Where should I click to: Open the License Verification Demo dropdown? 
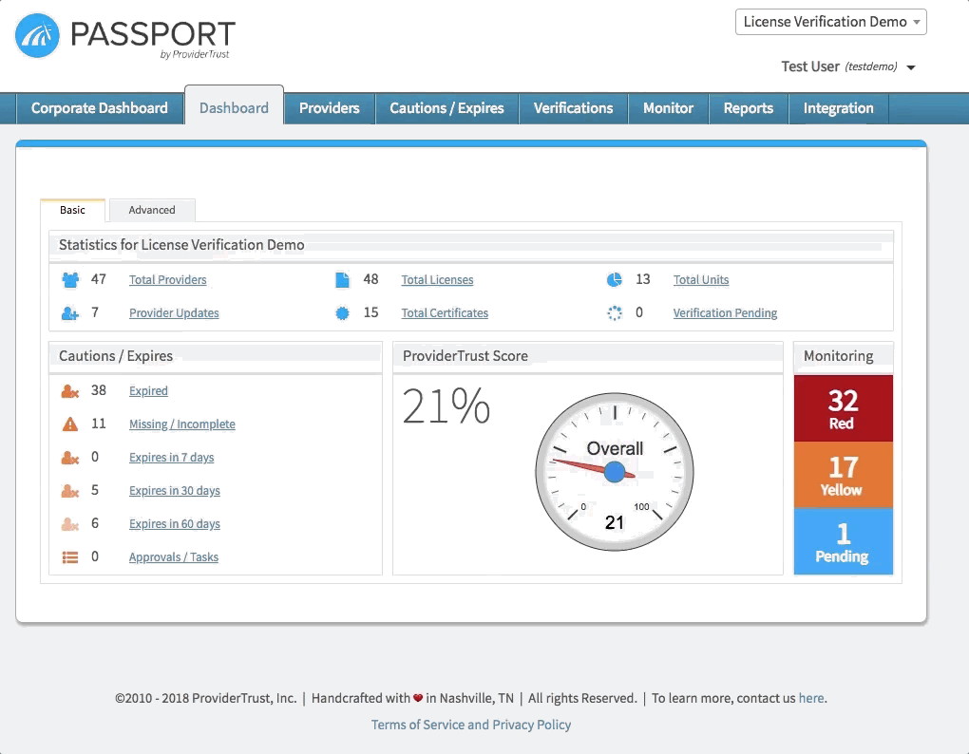[830, 22]
